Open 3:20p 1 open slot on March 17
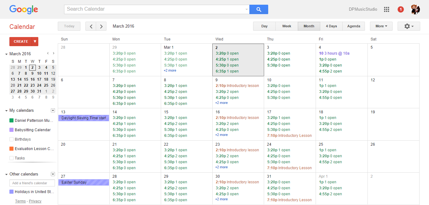The height and width of the screenshot is (205, 429). [x=279, y=118]
